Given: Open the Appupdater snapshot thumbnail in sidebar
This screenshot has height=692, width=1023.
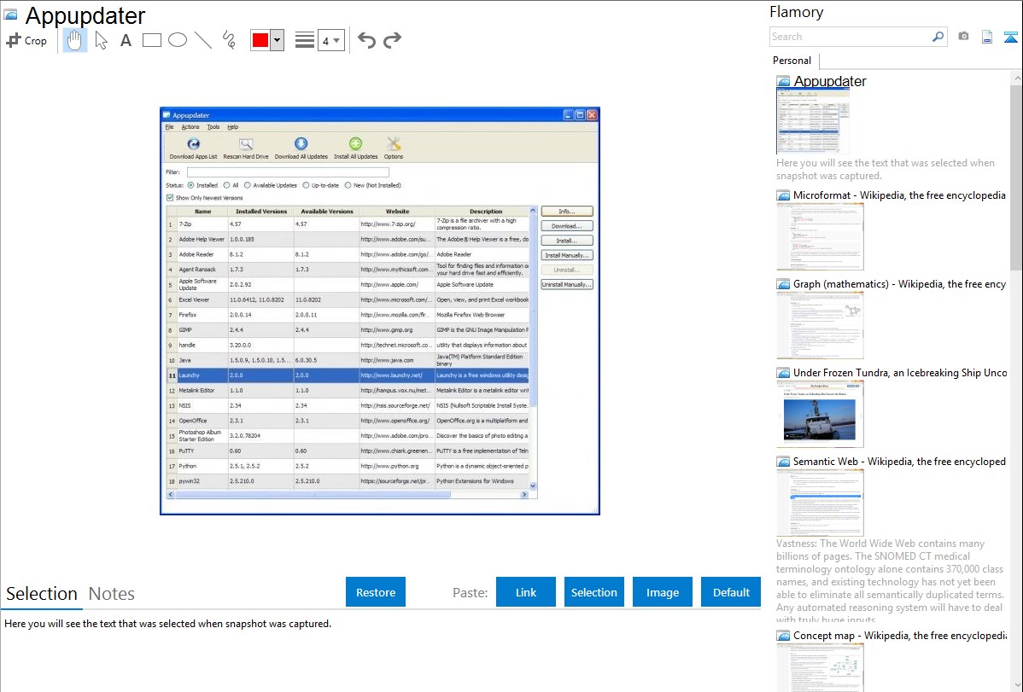Looking at the screenshot, I should click(813, 121).
